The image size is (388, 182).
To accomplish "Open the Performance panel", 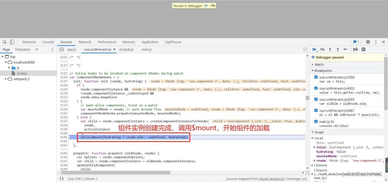I will click(107, 42).
